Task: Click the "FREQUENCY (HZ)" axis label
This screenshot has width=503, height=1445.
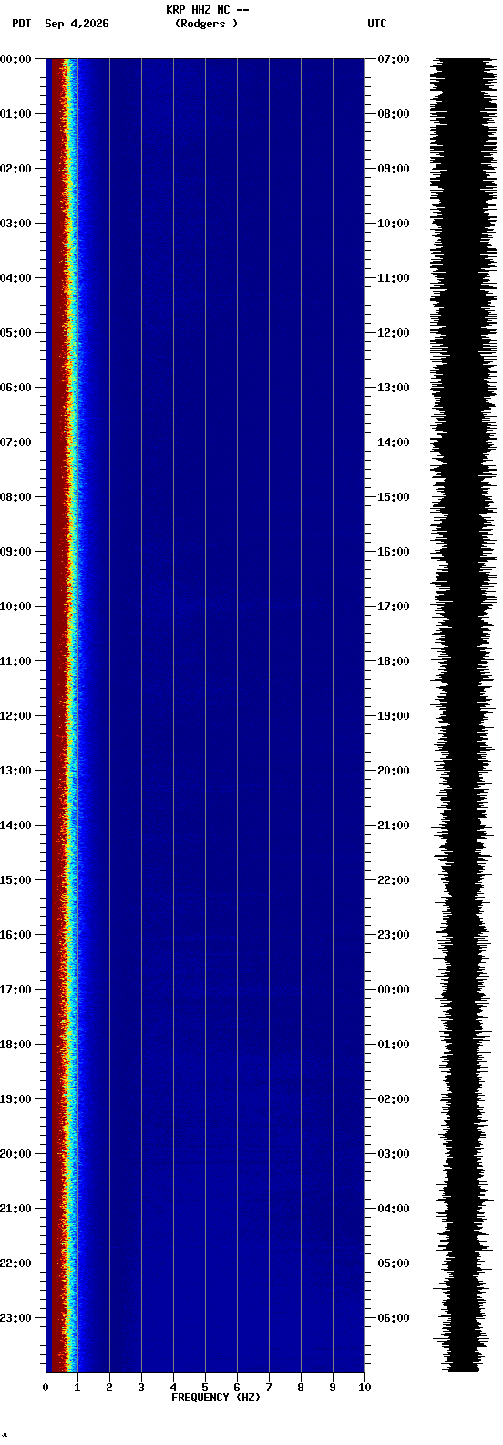Action: pyautogui.click(x=216, y=1397)
